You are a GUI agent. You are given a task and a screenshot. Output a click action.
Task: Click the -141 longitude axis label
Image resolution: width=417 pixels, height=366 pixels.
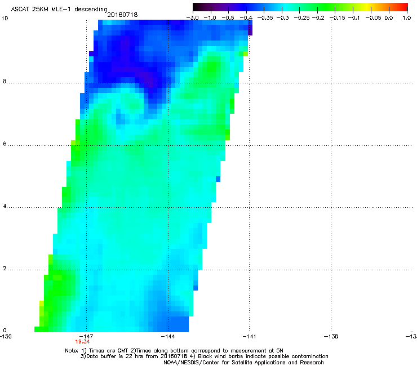tap(249, 337)
